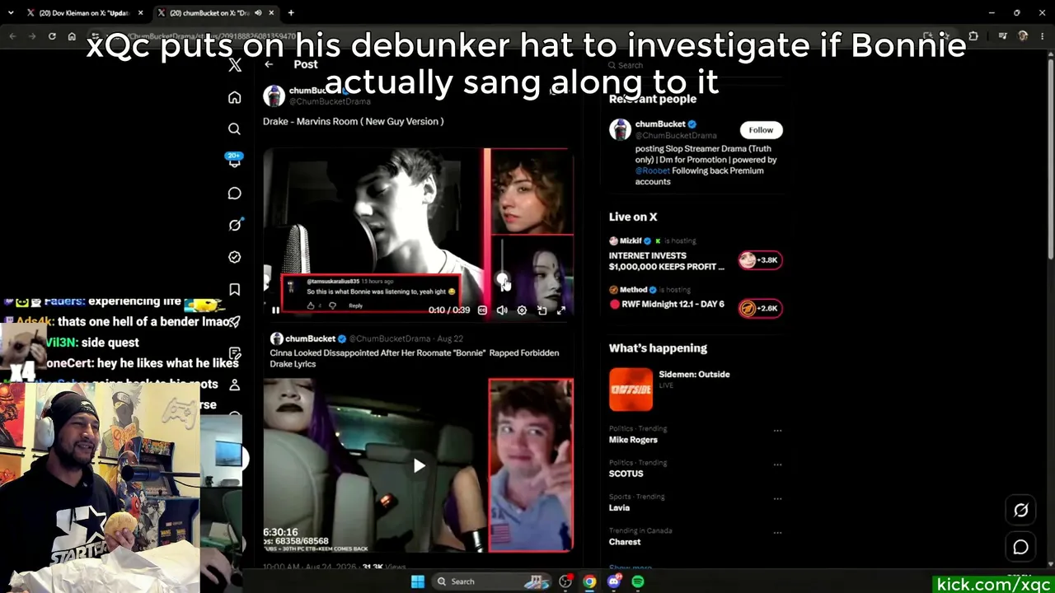Toggle closed captions on the video

point(482,311)
